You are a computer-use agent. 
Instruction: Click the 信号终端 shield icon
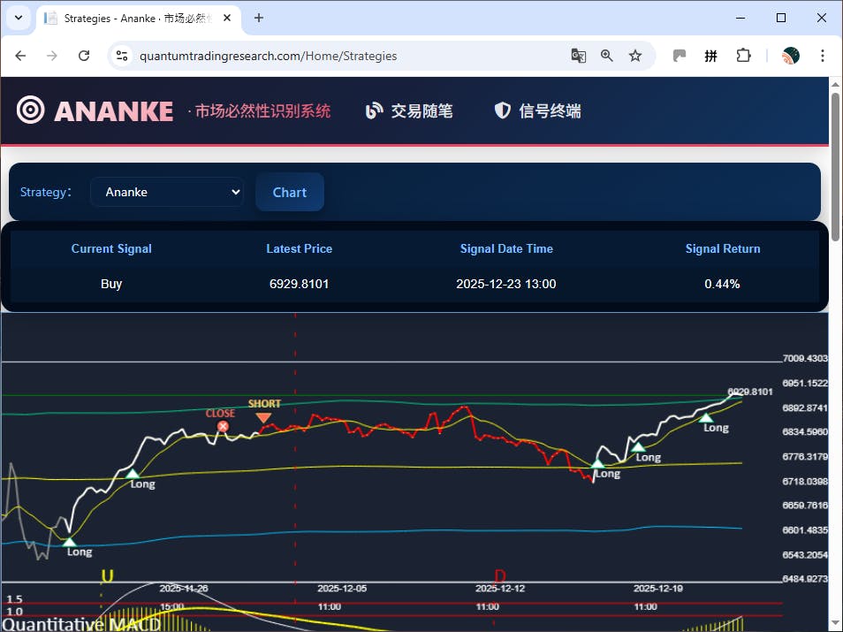coord(502,110)
